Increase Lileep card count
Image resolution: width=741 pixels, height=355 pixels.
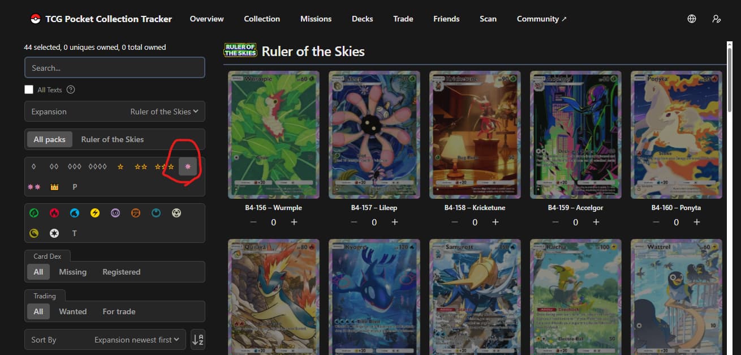tap(395, 222)
